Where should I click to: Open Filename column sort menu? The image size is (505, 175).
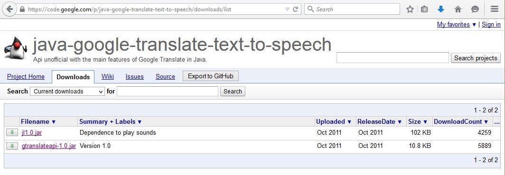[38, 121]
